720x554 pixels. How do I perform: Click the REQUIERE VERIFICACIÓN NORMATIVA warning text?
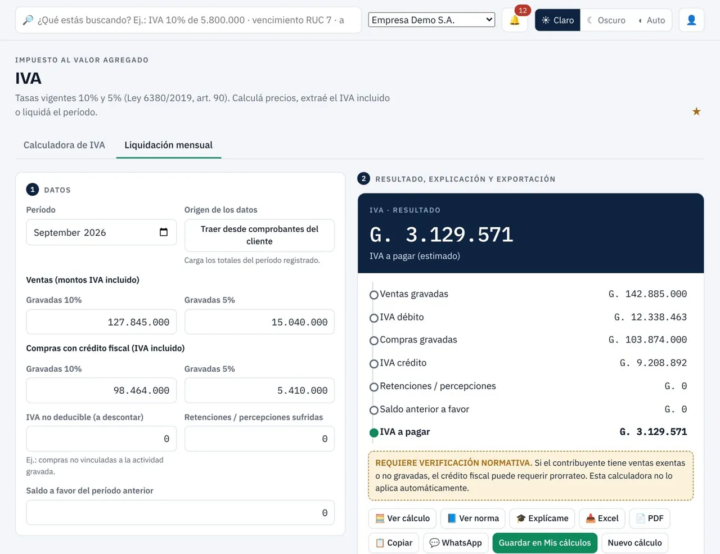tap(453, 463)
